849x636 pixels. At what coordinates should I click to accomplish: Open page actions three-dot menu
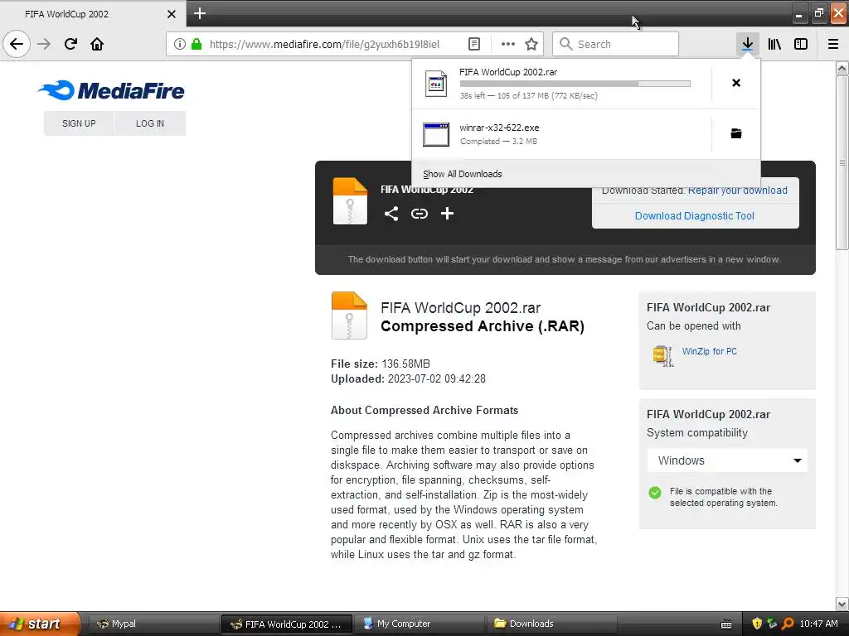click(508, 44)
